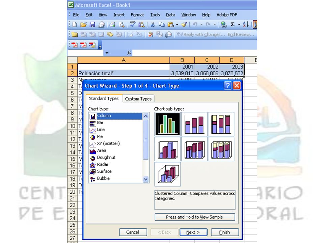Viewport: 324px width, 243px height.
Task: Click the Create Outlook Task icon
Action: pos(151,34)
